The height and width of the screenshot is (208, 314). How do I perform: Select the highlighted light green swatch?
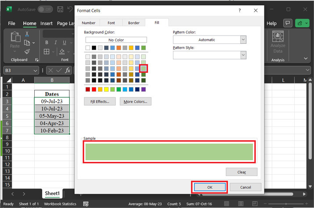pos(143,68)
